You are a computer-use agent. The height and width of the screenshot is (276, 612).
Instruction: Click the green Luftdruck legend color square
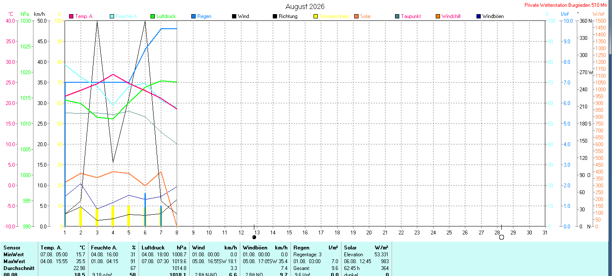153,16
